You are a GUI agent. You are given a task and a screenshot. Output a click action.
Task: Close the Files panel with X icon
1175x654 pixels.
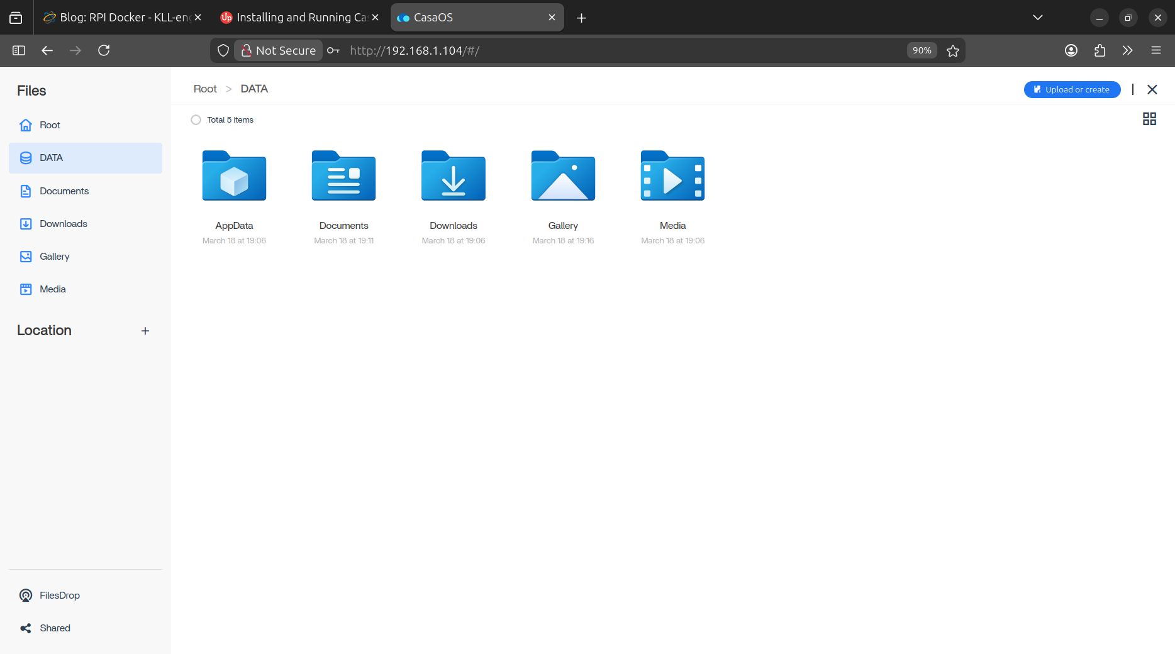(1152, 89)
